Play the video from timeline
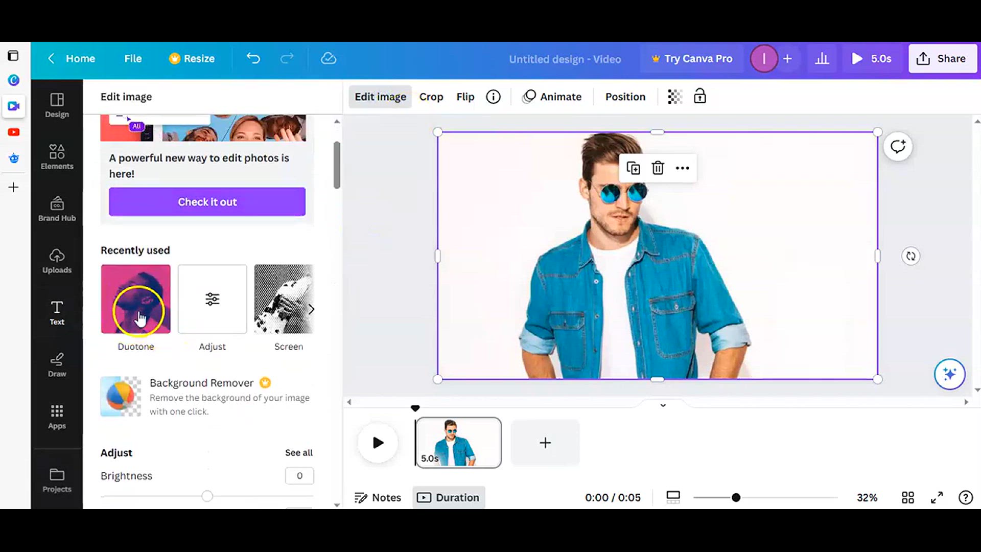This screenshot has height=552, width=981. coord(378,443)
